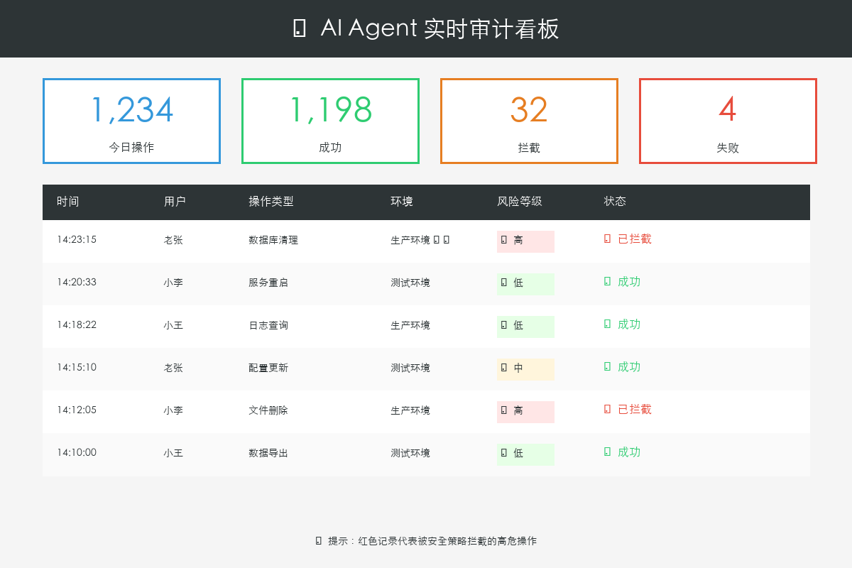Click the 中 risk icon for 配置更新
Image resolution: width=852 pixels, height=568 pixels.
pos(504,368)
